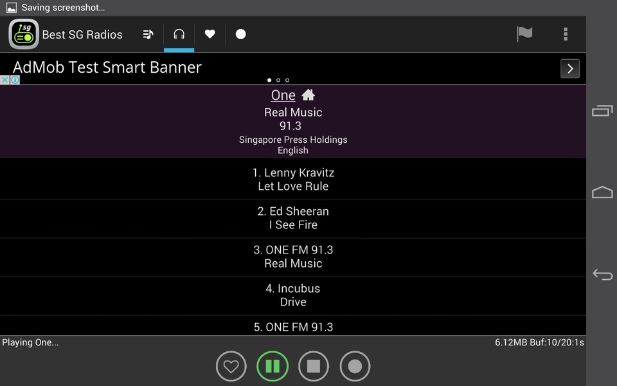Open Android recent apps button
The height and width of the screenshot is (386, 617).
(x=602, y=111)
